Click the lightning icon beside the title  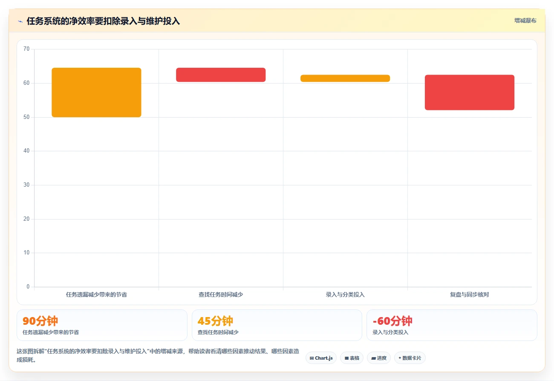click(20, 21)
